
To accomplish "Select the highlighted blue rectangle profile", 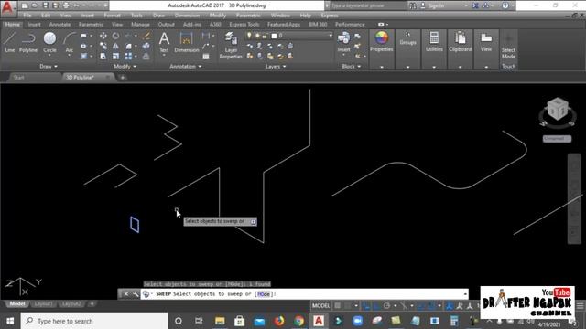I will (135, 225).
